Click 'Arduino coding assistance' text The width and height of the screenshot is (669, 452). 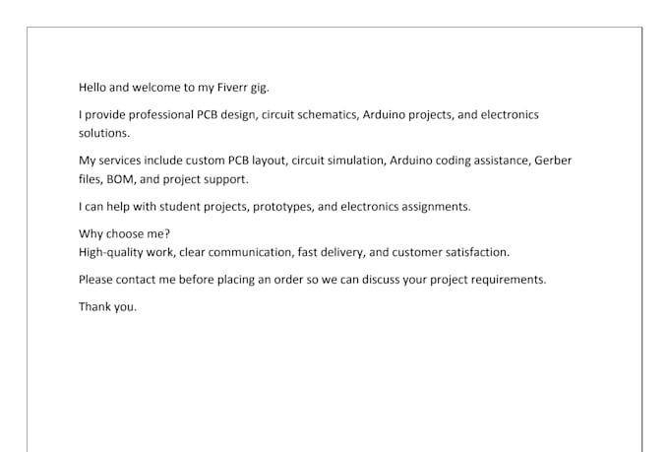coord(460,161)
